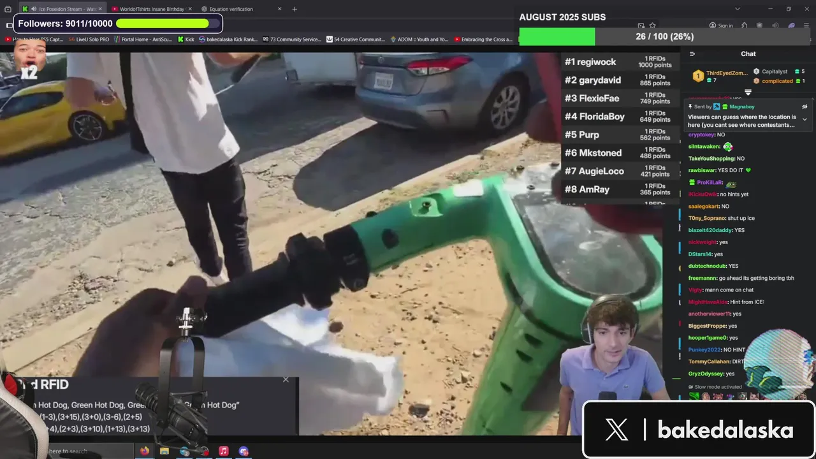Click the Slow mode activated notice
This screenshot has height=459, width=816.
click(715, 387)
